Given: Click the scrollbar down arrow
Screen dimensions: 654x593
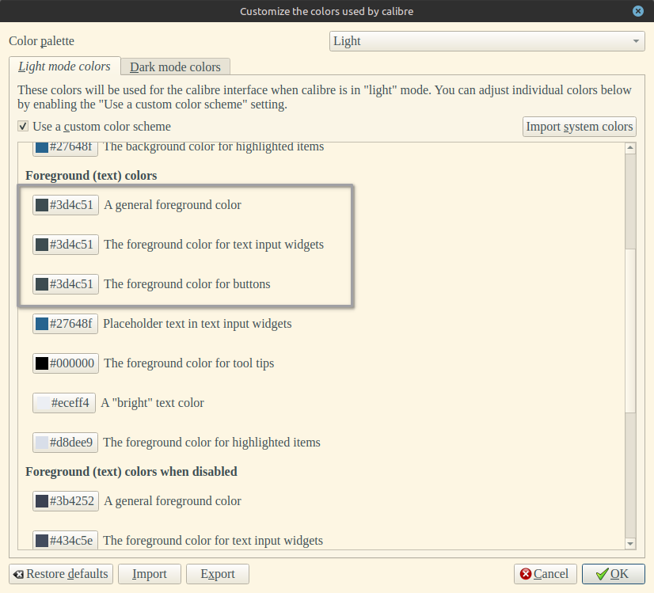Looking at the screenshot, I should click(630, 544).
